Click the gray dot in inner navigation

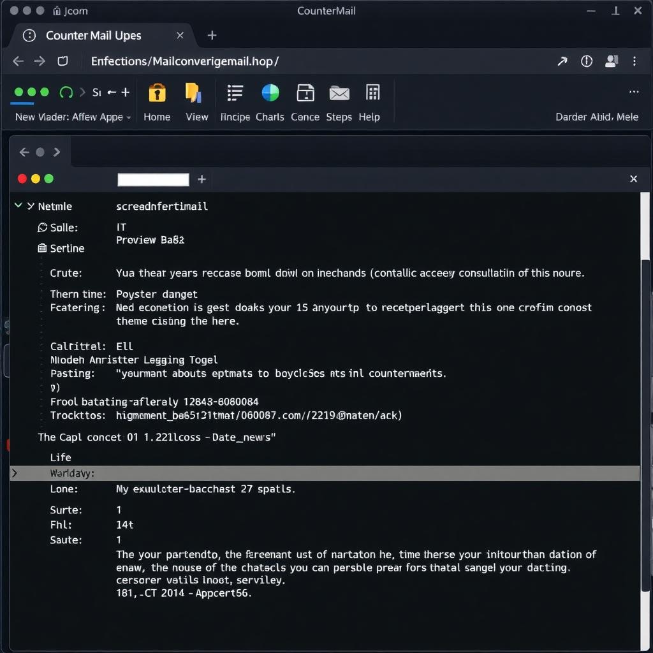40,152
